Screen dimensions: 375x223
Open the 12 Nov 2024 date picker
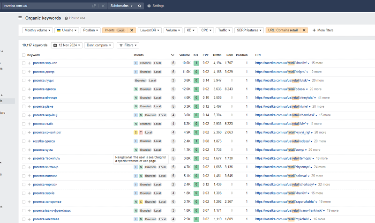tap(67, 45)
